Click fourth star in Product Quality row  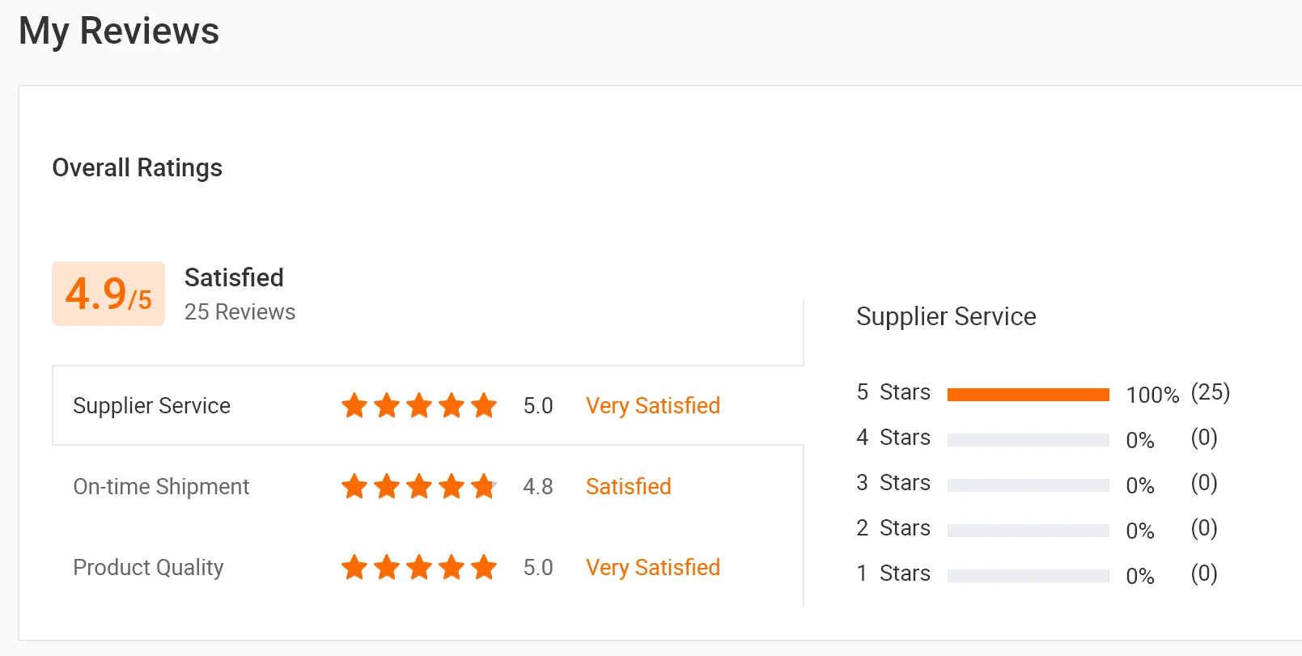tap(452, 567)
